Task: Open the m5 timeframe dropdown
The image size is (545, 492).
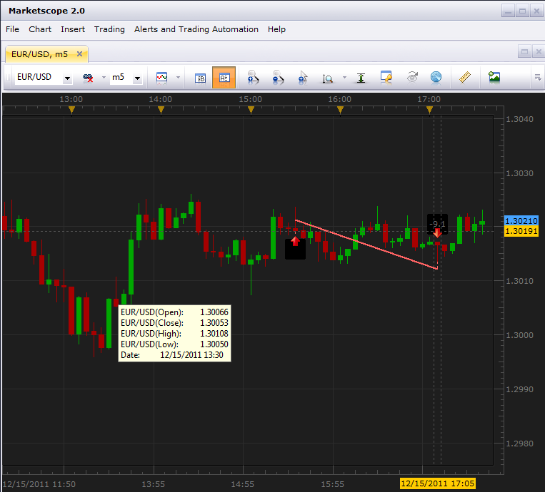Action: click(x=138, y=78)
